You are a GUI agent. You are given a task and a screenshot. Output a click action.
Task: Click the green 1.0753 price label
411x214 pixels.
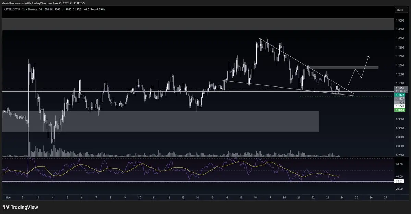pos(400,110)
